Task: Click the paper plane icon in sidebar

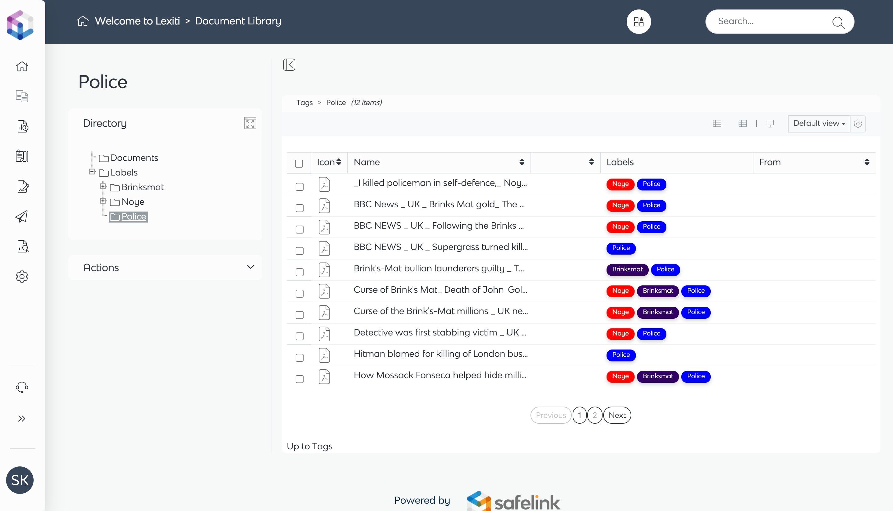Action: pyautogui.click(x=22, y=216)
